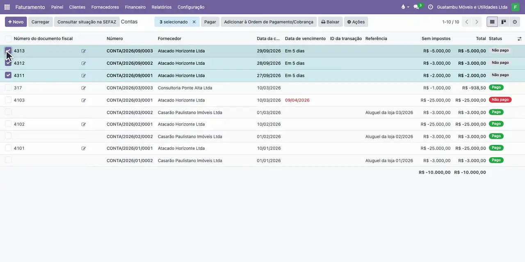
Task: Sort by Referência column header
Action: [x=376, y=38]
